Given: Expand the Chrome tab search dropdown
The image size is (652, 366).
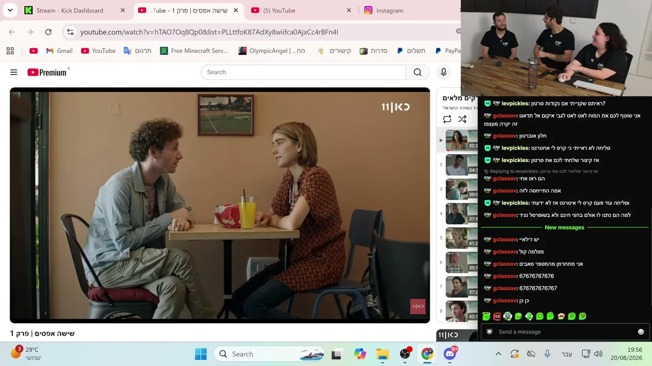Looking at the screenshot, I should (x=10, y=10).
